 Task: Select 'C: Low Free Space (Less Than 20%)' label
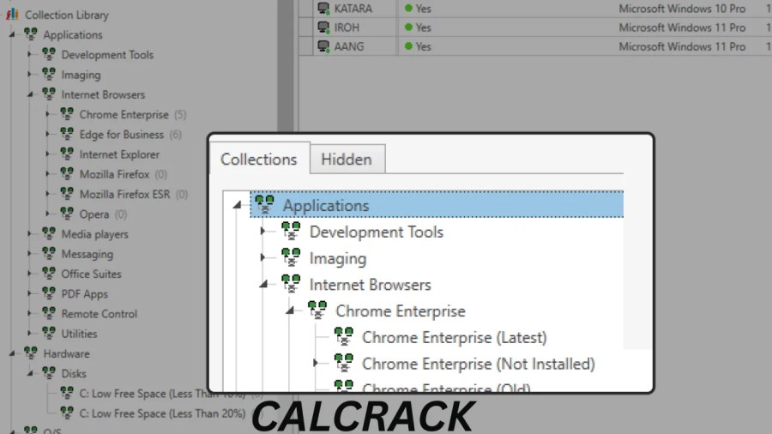(x=162, y=413)
